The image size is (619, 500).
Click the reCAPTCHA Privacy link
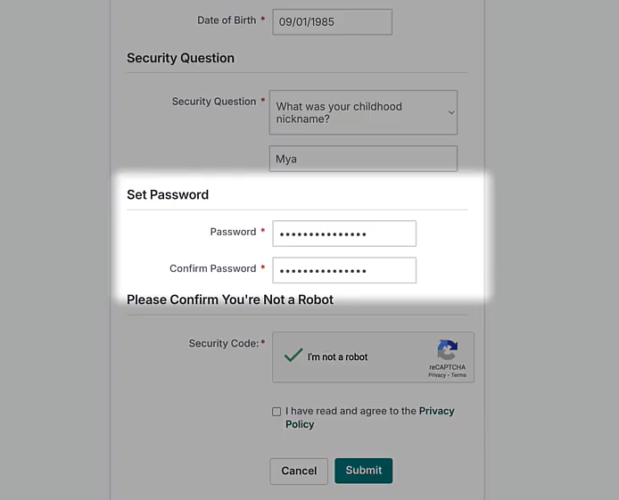click(x=437, y=375)
